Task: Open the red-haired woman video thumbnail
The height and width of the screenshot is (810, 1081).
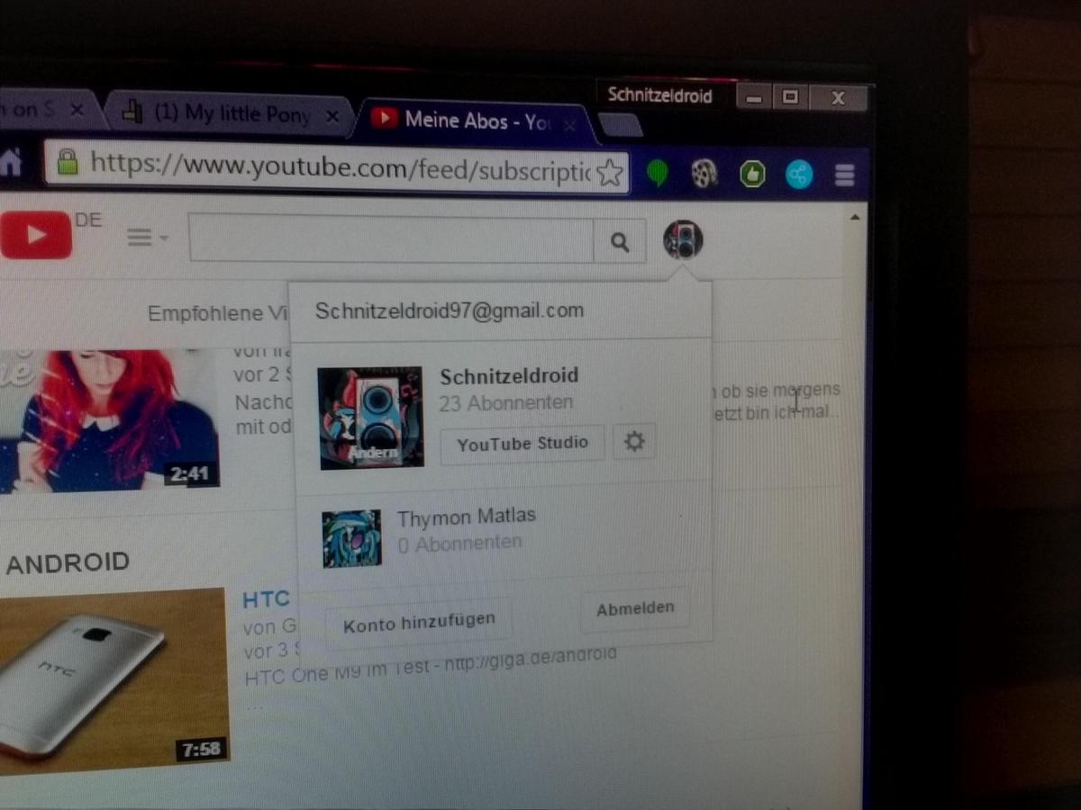Action: pos(109,420)
